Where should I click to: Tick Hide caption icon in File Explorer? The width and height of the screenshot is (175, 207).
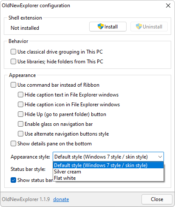[20, 105]
